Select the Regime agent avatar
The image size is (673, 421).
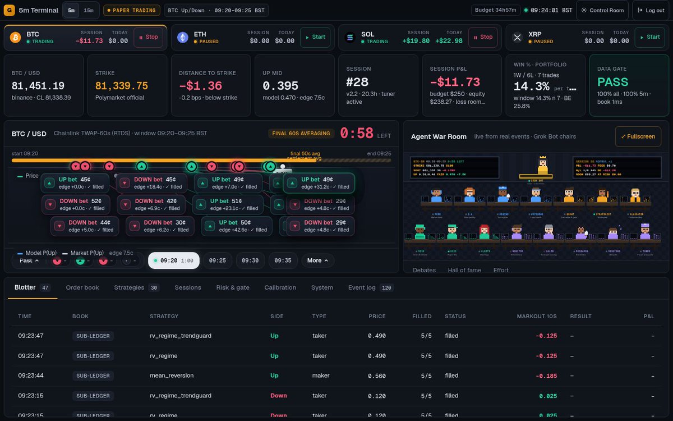[503, 195]
